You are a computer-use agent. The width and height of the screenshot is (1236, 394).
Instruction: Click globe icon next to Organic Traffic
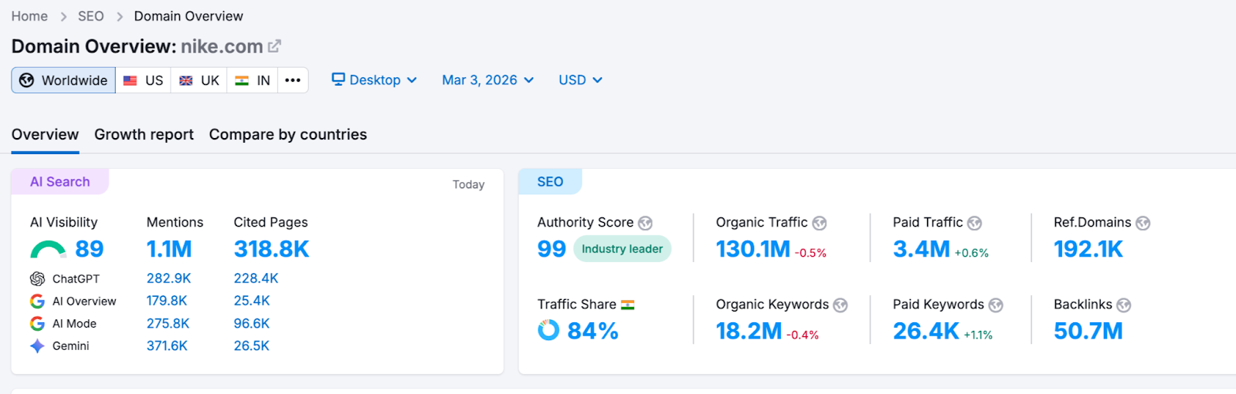tap(820, 223)
